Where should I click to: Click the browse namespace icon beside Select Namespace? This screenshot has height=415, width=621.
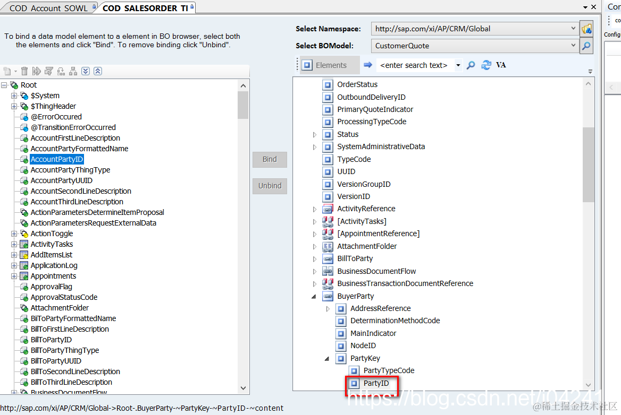tap(586, 29)
